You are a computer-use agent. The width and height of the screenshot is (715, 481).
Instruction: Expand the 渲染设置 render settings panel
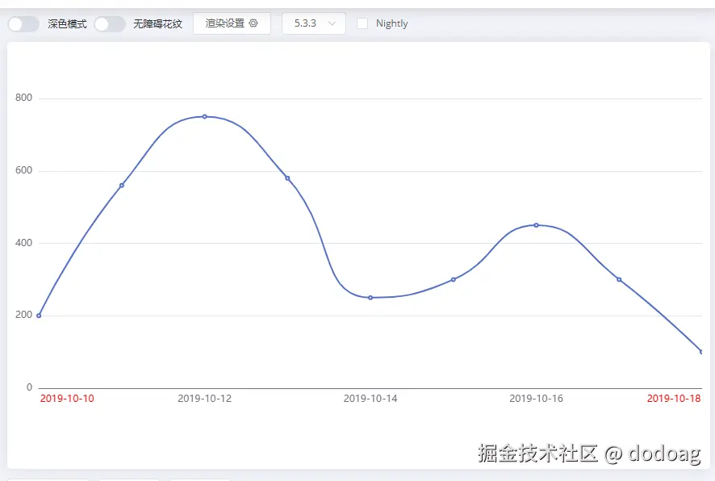232,23
